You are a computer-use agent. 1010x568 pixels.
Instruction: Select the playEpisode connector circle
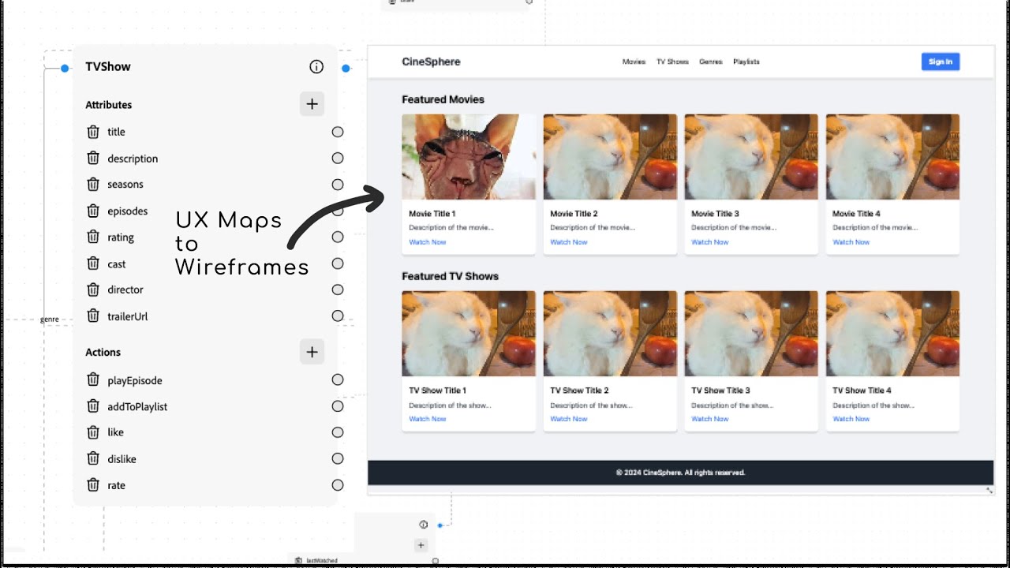click(x=338, y=379)
